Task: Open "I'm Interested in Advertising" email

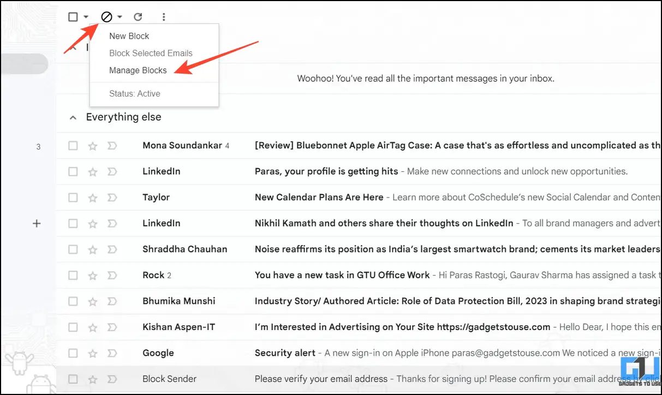Action: coord(402,327)
